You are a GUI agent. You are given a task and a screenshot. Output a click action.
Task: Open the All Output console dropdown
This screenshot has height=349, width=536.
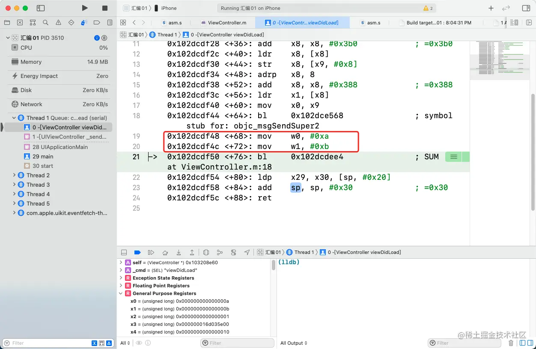(x=294, y=343)
